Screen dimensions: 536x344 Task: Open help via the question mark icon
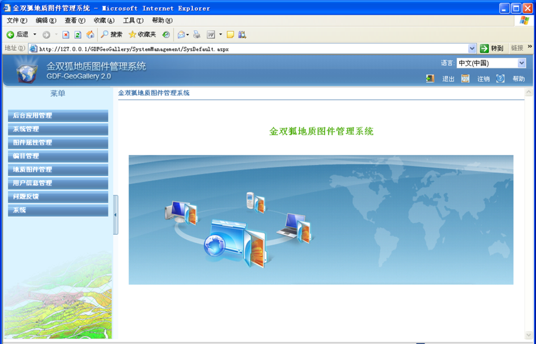[500, 78]
